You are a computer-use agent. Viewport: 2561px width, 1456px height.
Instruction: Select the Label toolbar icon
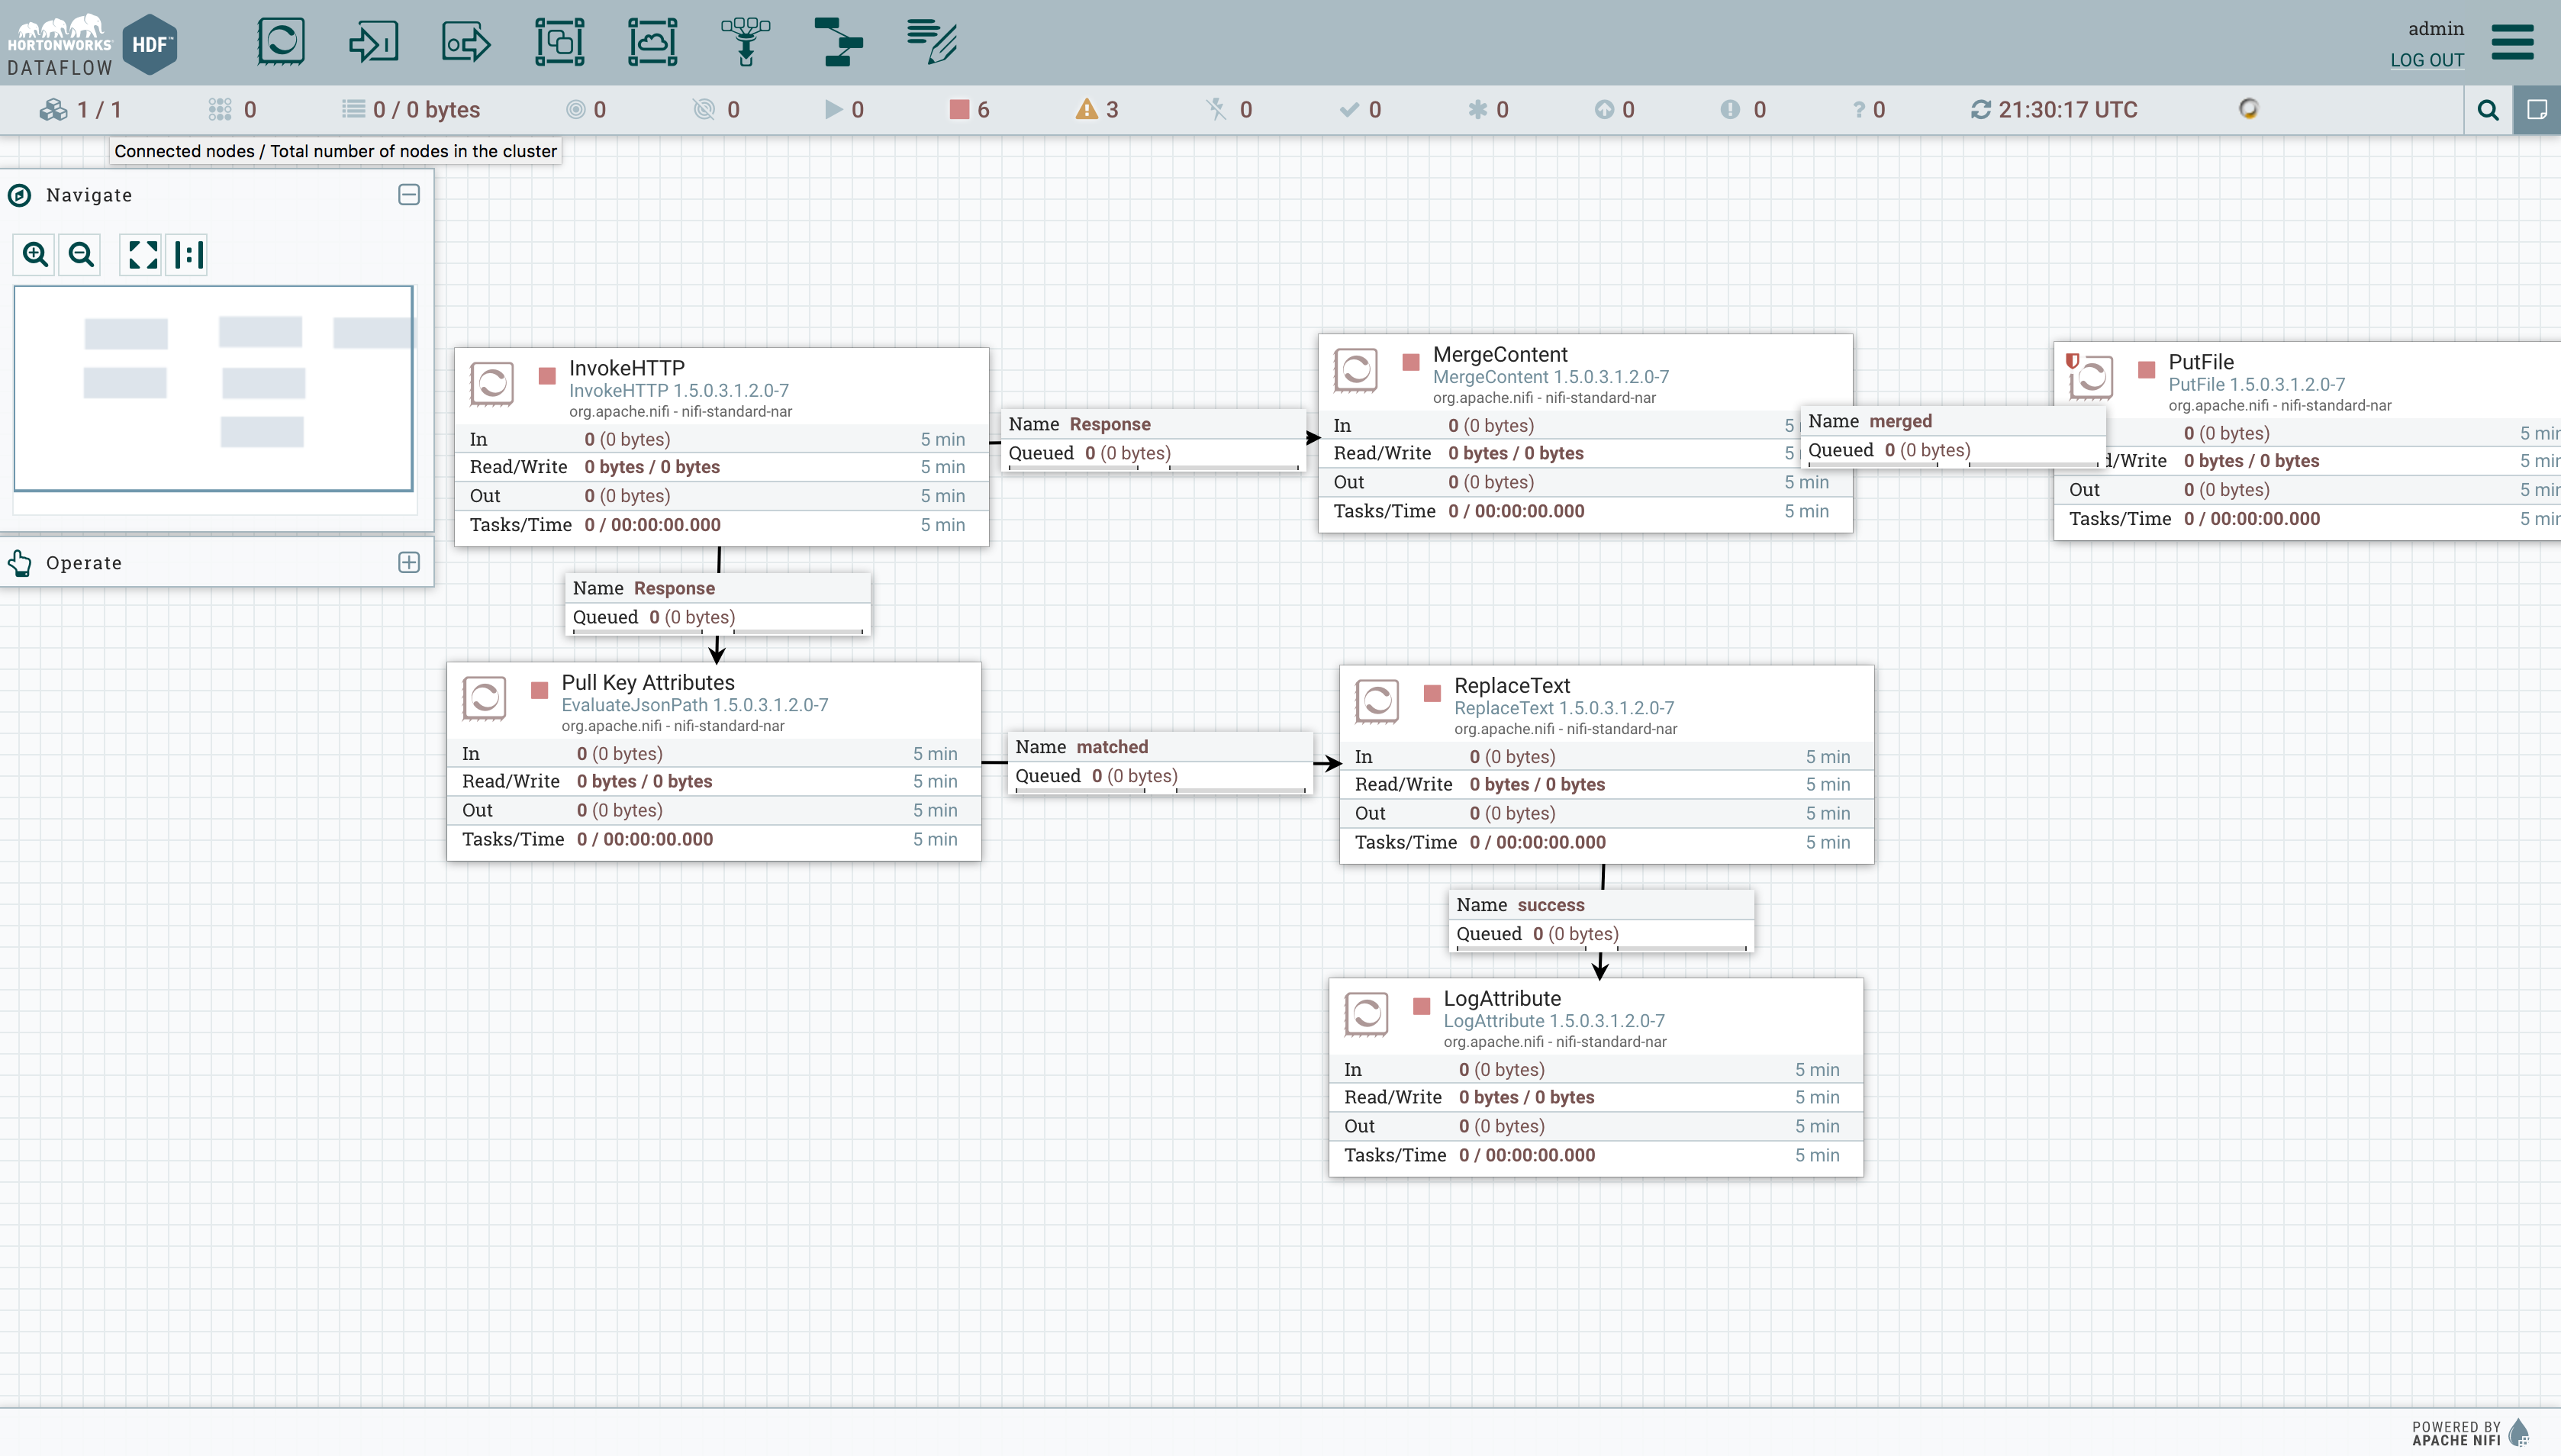pos(932,42)
